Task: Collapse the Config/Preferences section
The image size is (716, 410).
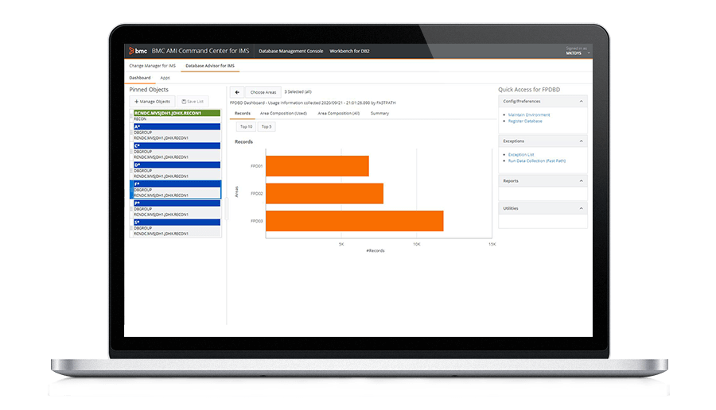Action: pos(581,101)
